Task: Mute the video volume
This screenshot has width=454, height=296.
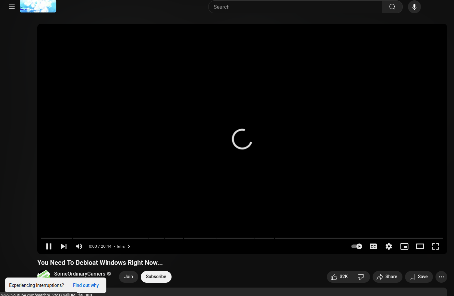Action: (79, 246)
